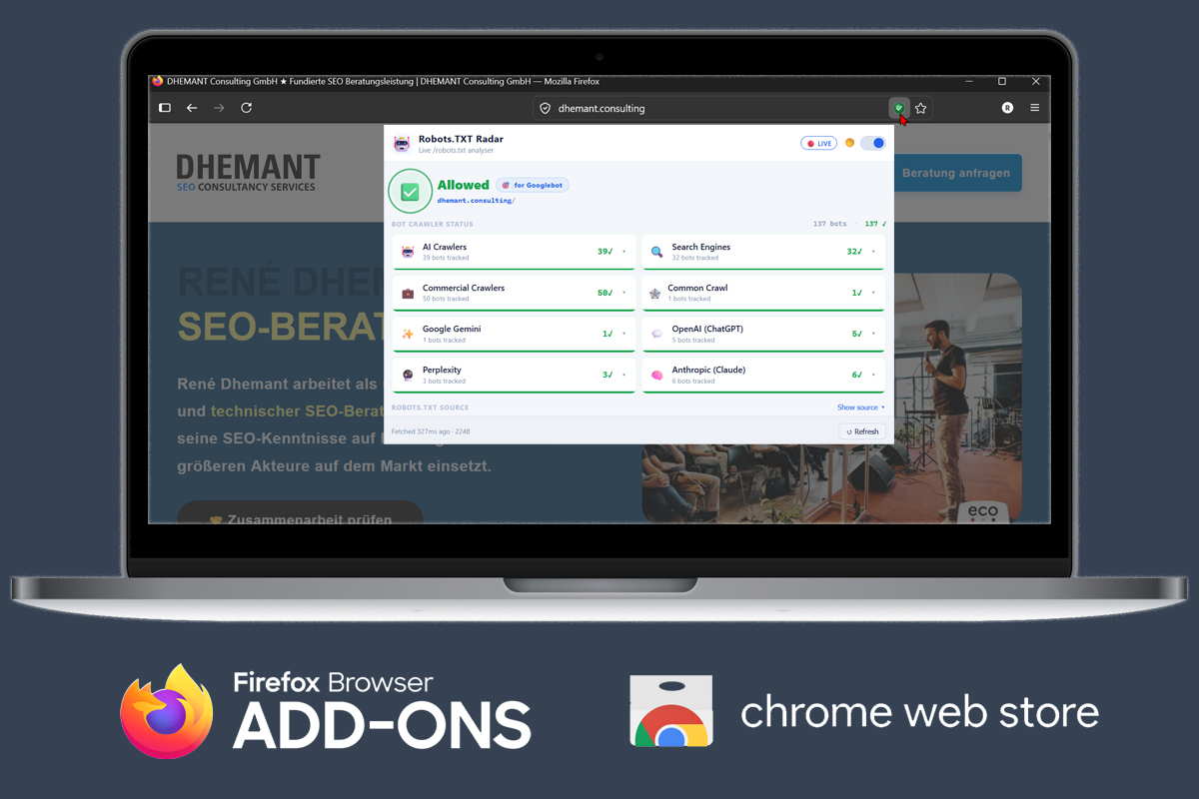Image resolution: width=1199 pixels, height=799 pixels.
Task: Click the 6 bots tracked text under Anthropic
Action: pos(693,381)
